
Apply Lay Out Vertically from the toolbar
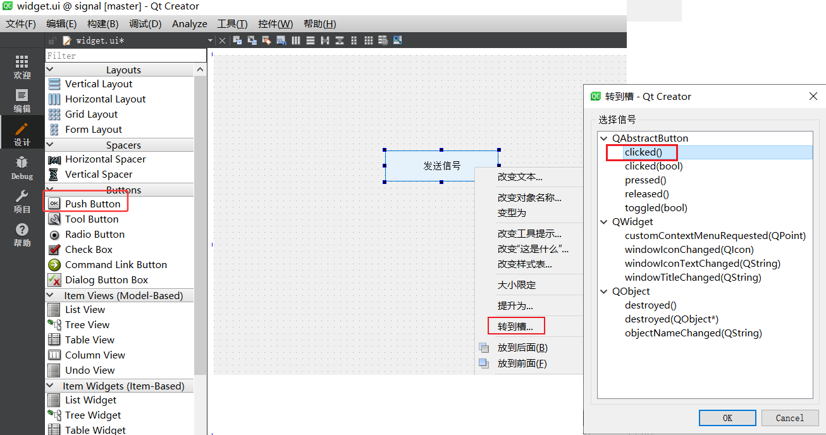click(310, 40)
